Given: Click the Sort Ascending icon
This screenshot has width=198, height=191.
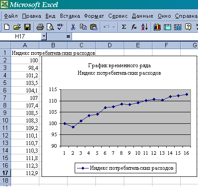Looking at the screenshot, I should [x=145, y=27].
